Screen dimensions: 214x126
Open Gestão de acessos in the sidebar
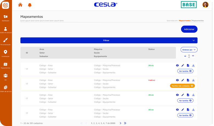pos(5,29)
